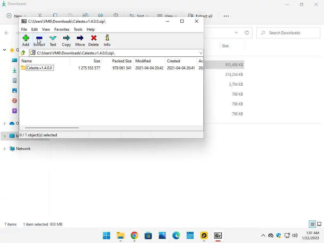This screenshot has width=324, height=243.
Task: Open the File menu in 7-Zip
Action: pyautogui.click(x=24, y=29)
